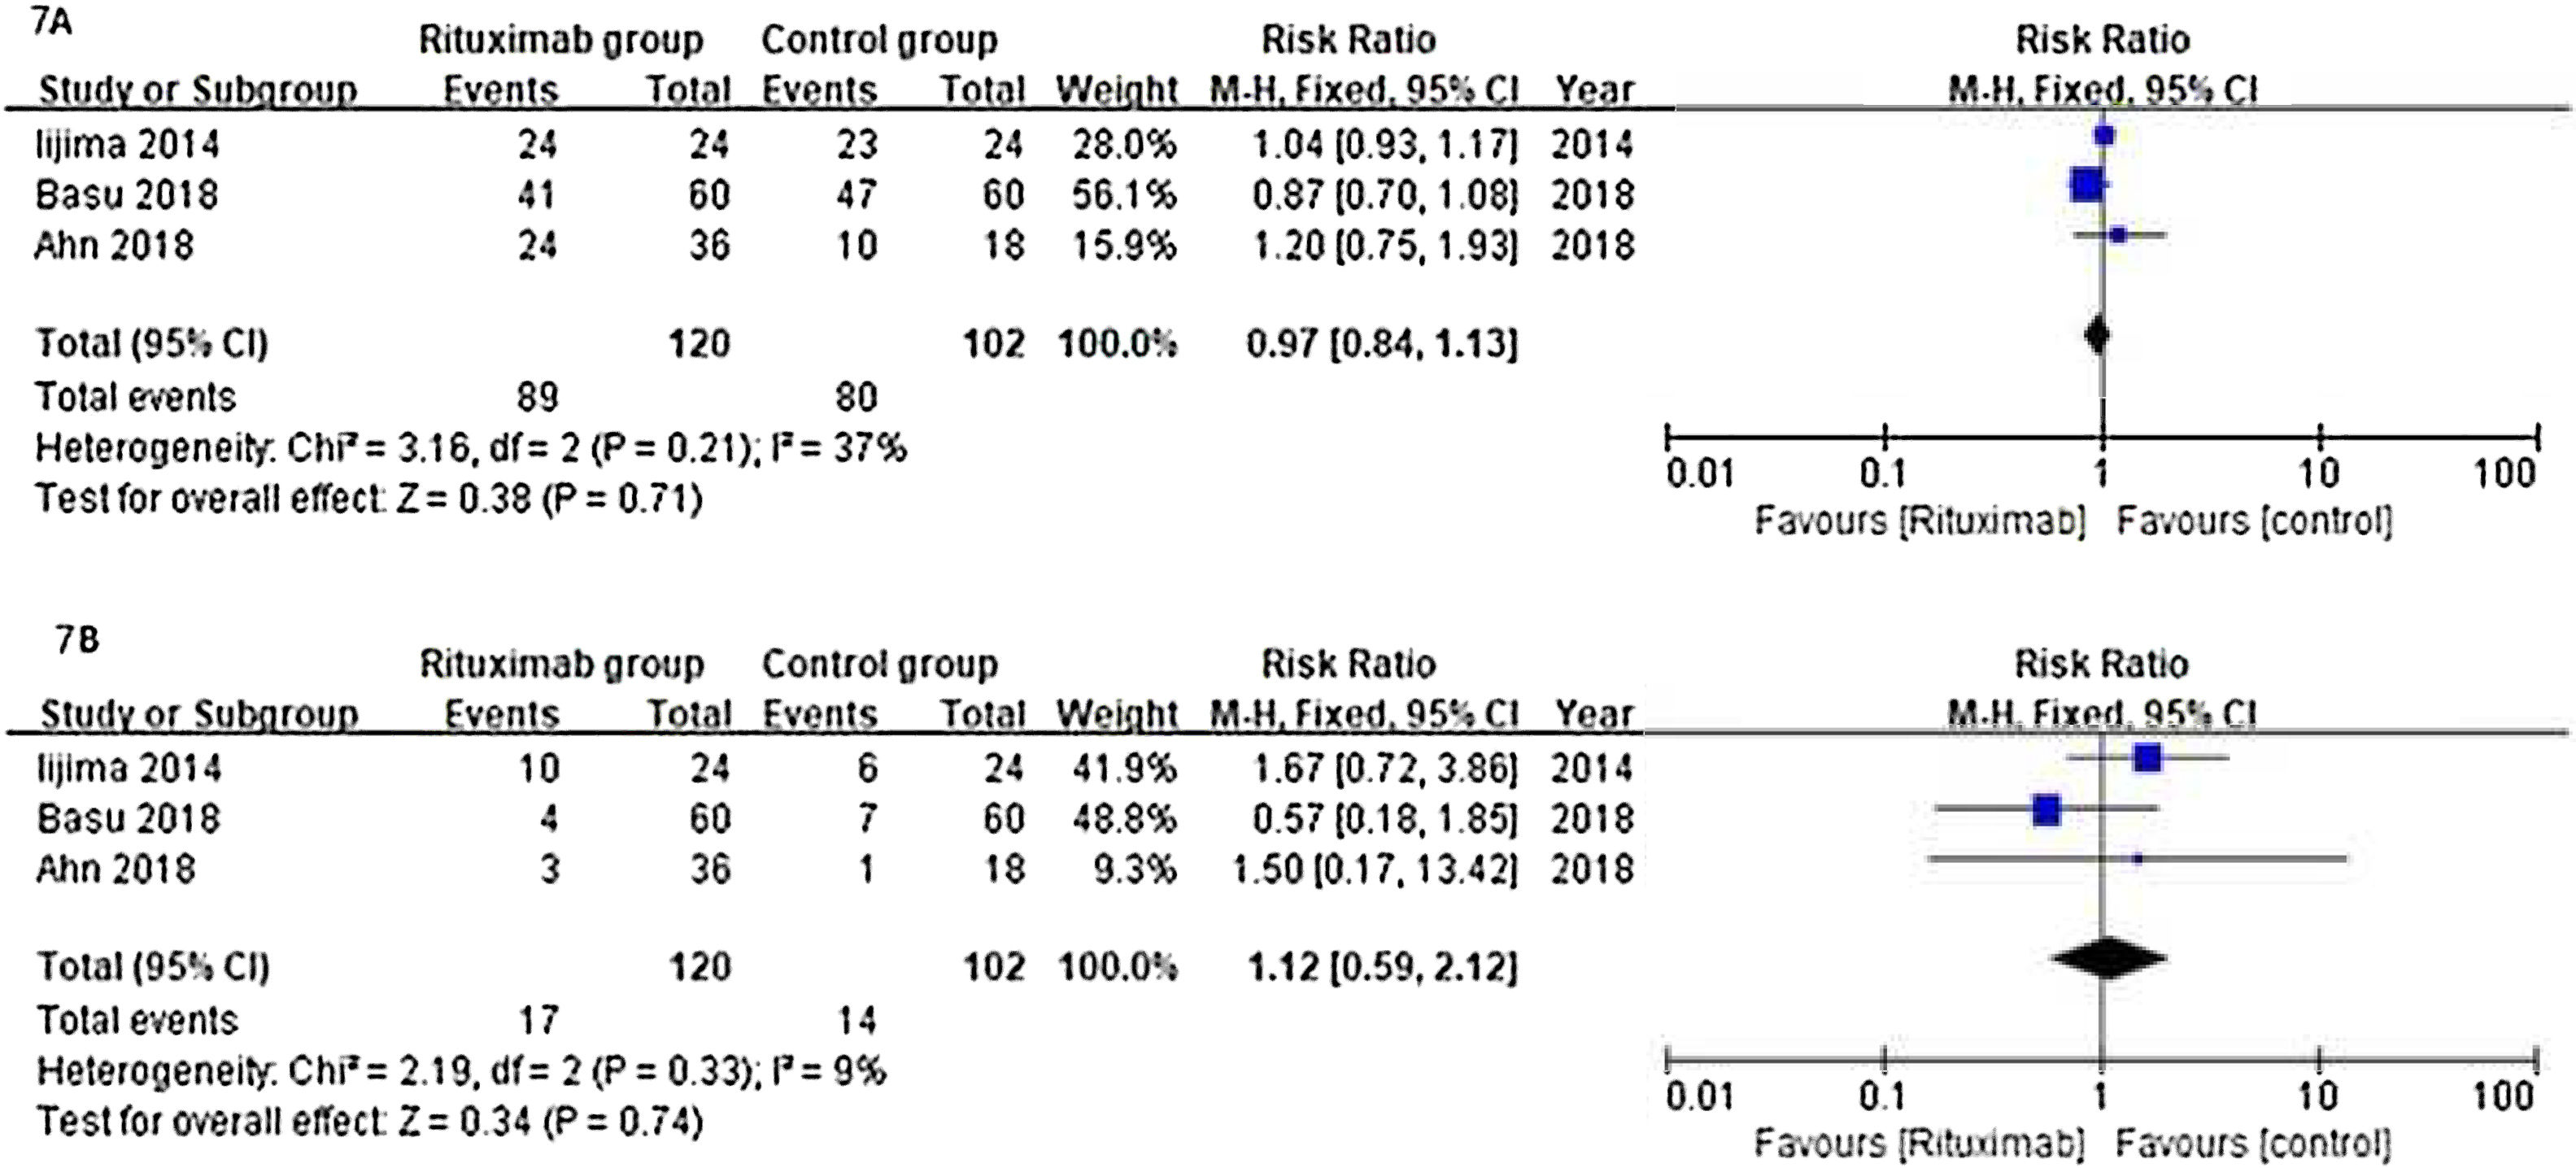The height and width of the screenshot is (1168, 2576).
Task: Select the small Ahn 2018 marker in panel 7A
Action: 2117,235
